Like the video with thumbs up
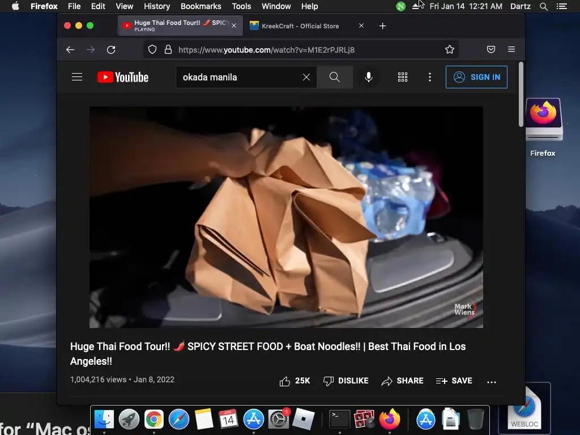The image size is (580, 435). click(295, 381)
